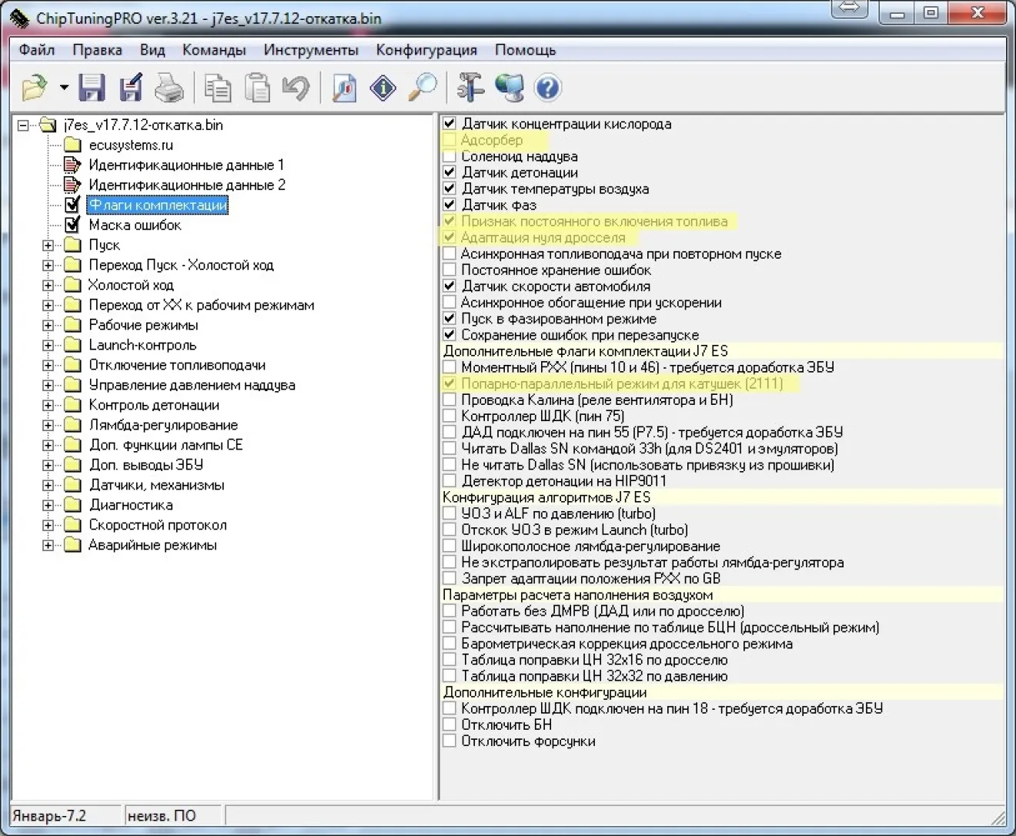Toggle the Датчик детонации checkbox
This screenshot has width=1016, height=836.
(x=450, y=172)
